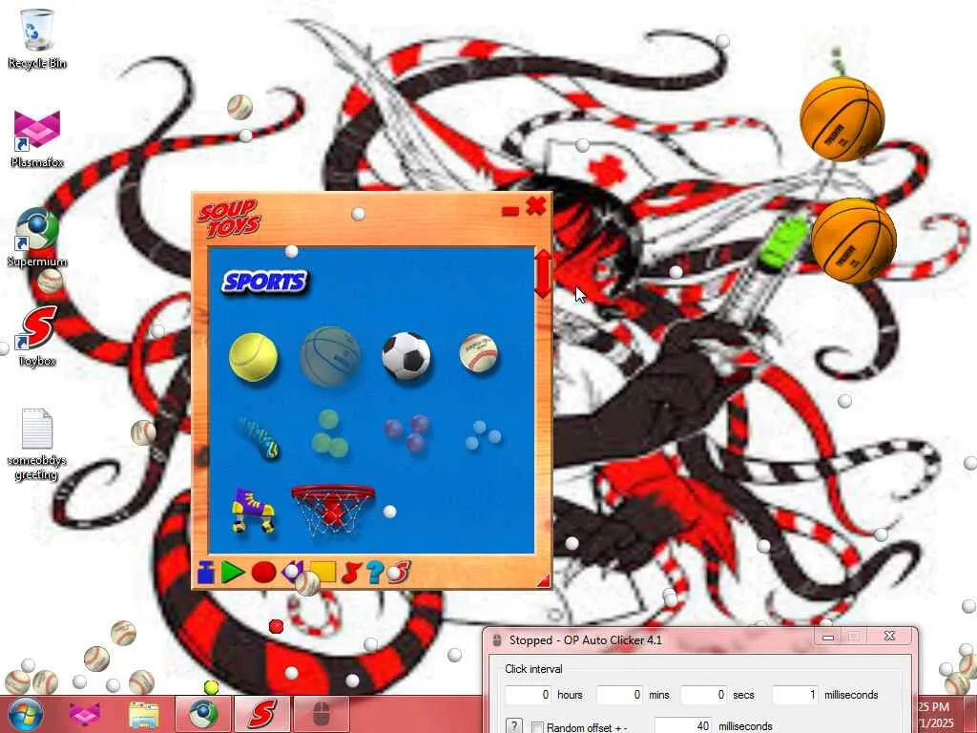Screen dimensions: 977x733
Task: Toggle the red music note icon
Action: (351, 573)
